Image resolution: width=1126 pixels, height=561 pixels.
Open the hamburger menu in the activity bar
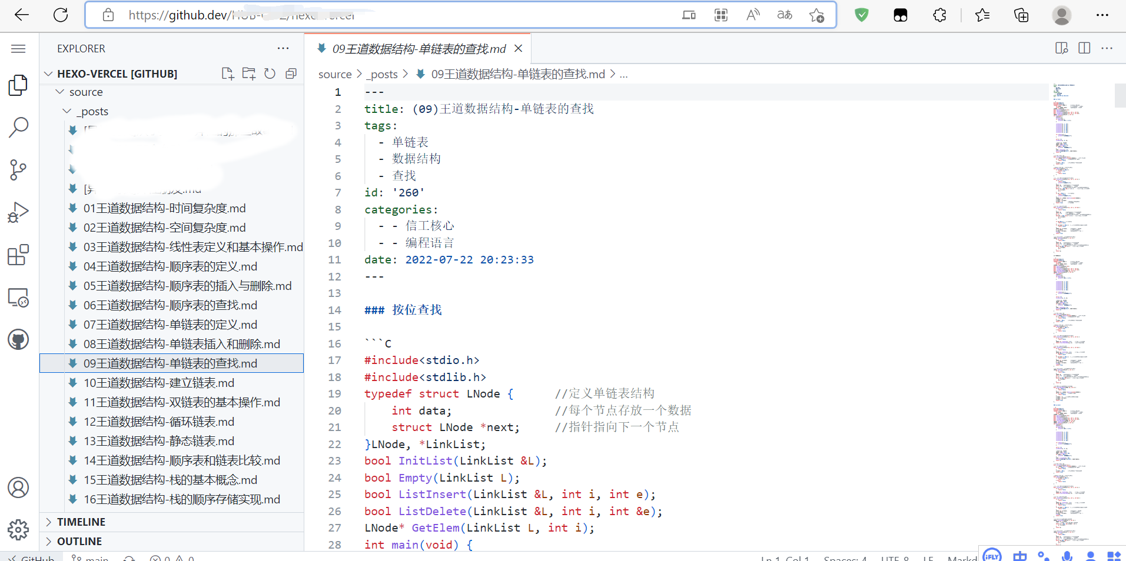18,49
